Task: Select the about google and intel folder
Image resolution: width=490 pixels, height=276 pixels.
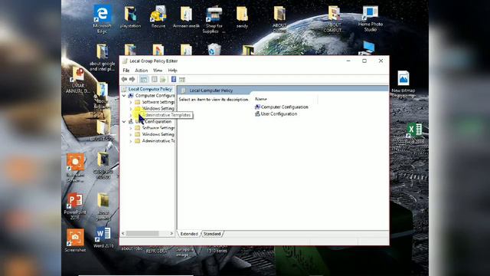Action: (102, 58)
